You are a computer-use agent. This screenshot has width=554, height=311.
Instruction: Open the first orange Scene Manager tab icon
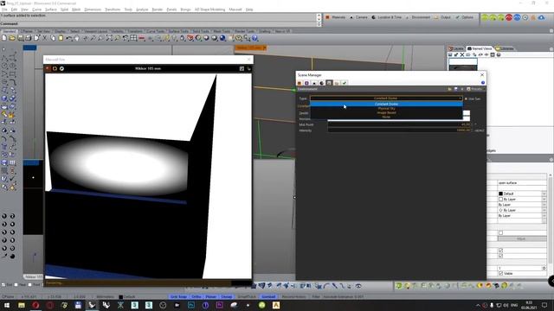[x=300, y=83]
